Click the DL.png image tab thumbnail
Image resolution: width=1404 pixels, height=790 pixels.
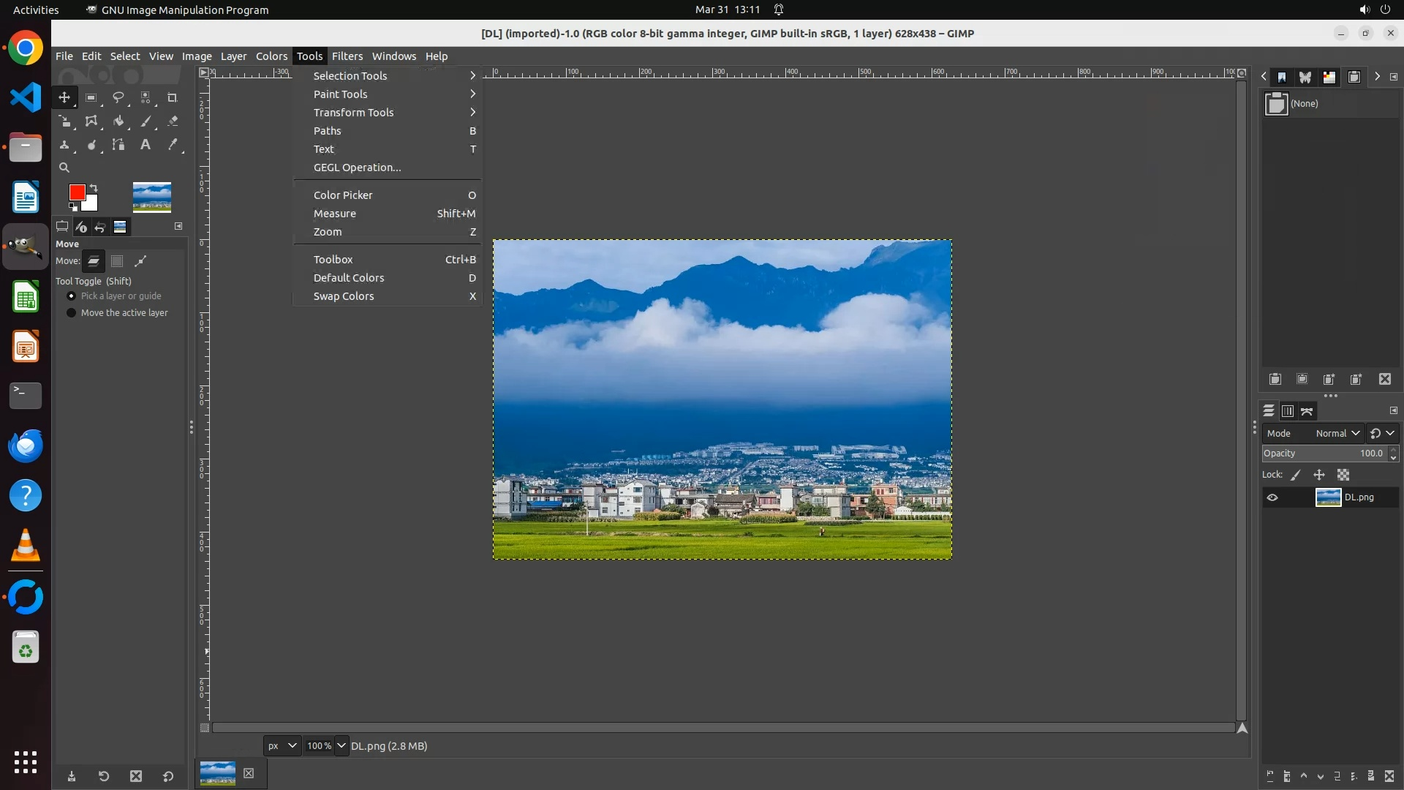(218, 773)
